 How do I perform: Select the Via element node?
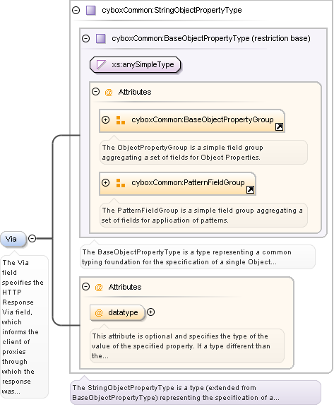pos(13,239)
